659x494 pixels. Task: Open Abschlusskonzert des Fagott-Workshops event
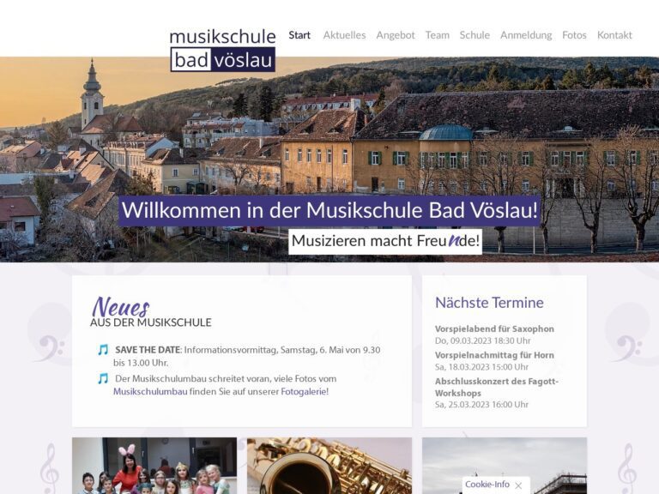click(x=497, y=388)
